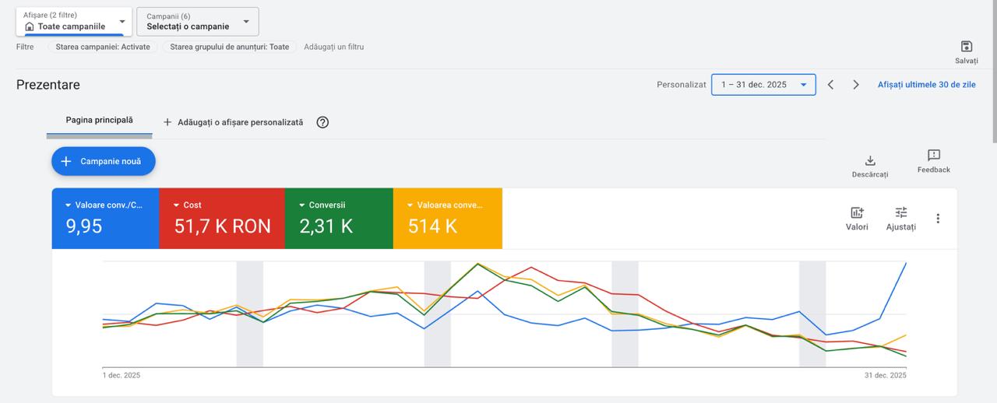Click the 31 dec. 2025 axis label
Image resolution: width=997 pixels, height=403 pixels.
[886, 375]
